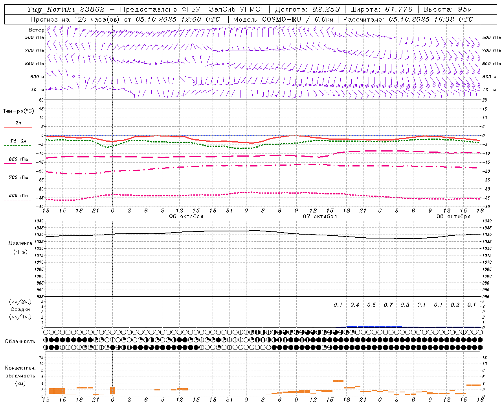Select the 'Модель COSMO-RU / 6.6км' text

coord(283,19)
